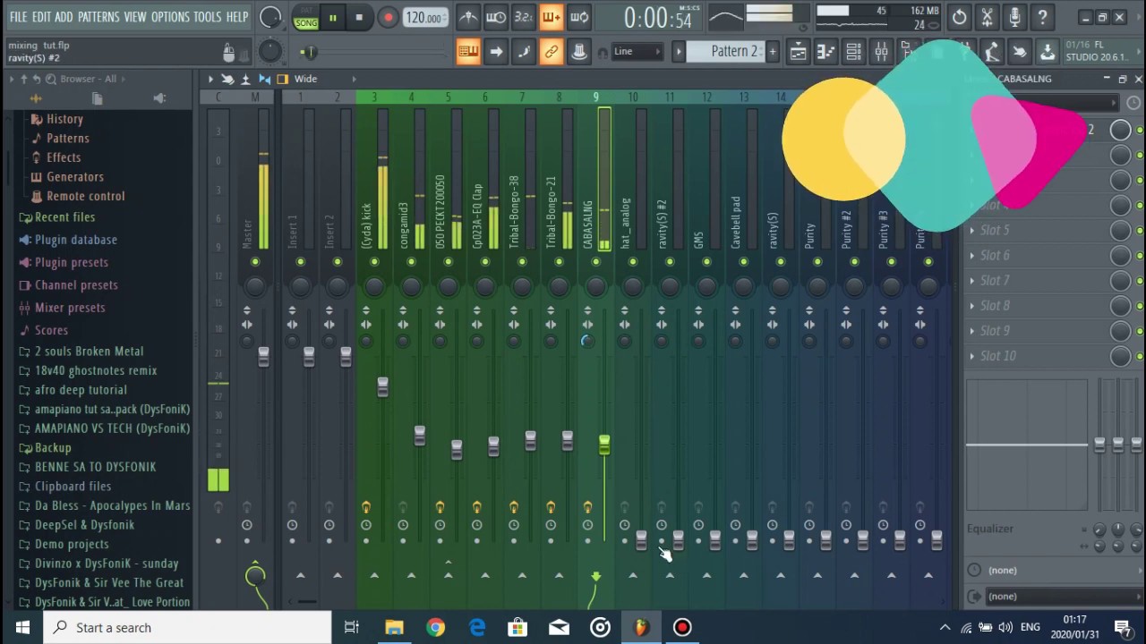
Task: Click mixer blue waveform view icon
Action: (x=264, y=79)
